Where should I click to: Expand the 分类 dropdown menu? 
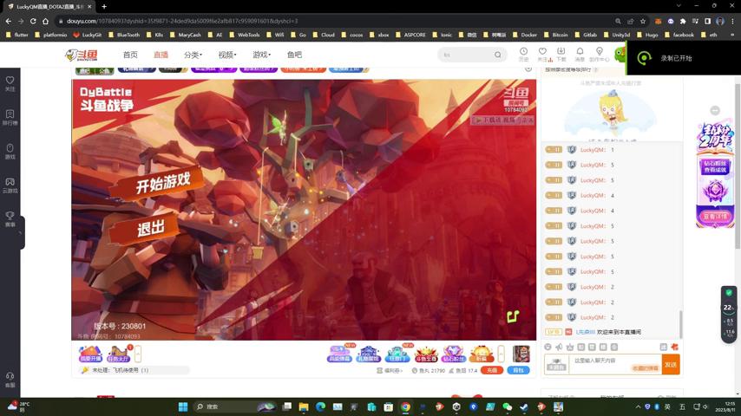193,55
